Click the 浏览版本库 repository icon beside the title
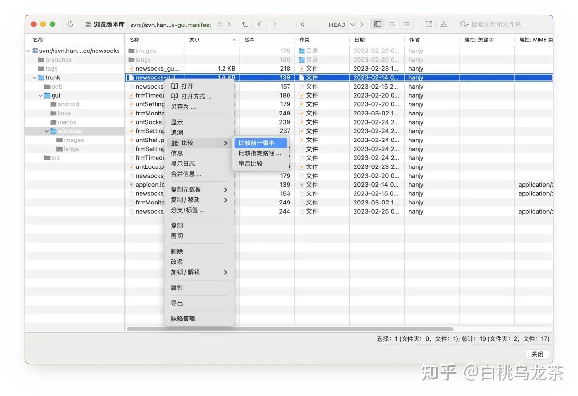 point(88,24)
